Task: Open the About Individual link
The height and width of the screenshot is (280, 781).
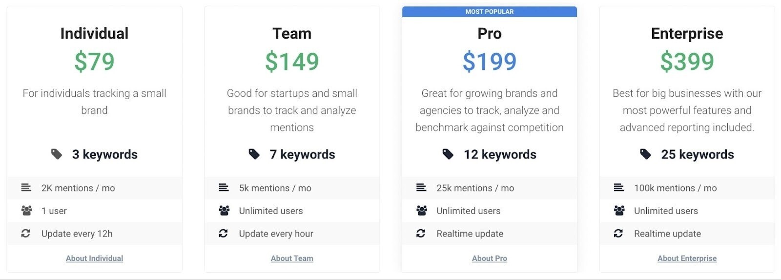Action: (x=94, y=258)
